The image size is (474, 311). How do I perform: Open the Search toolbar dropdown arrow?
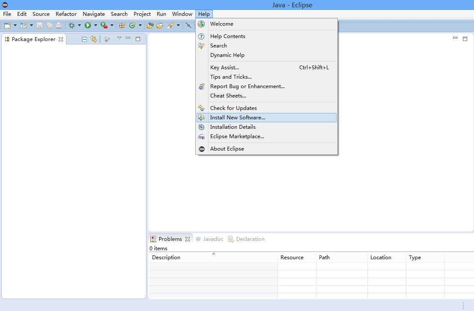(x=179, y=25)
